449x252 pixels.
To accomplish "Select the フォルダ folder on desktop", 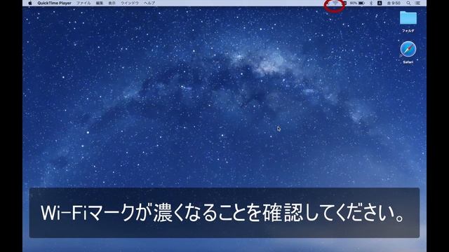I will pos(408,21).
